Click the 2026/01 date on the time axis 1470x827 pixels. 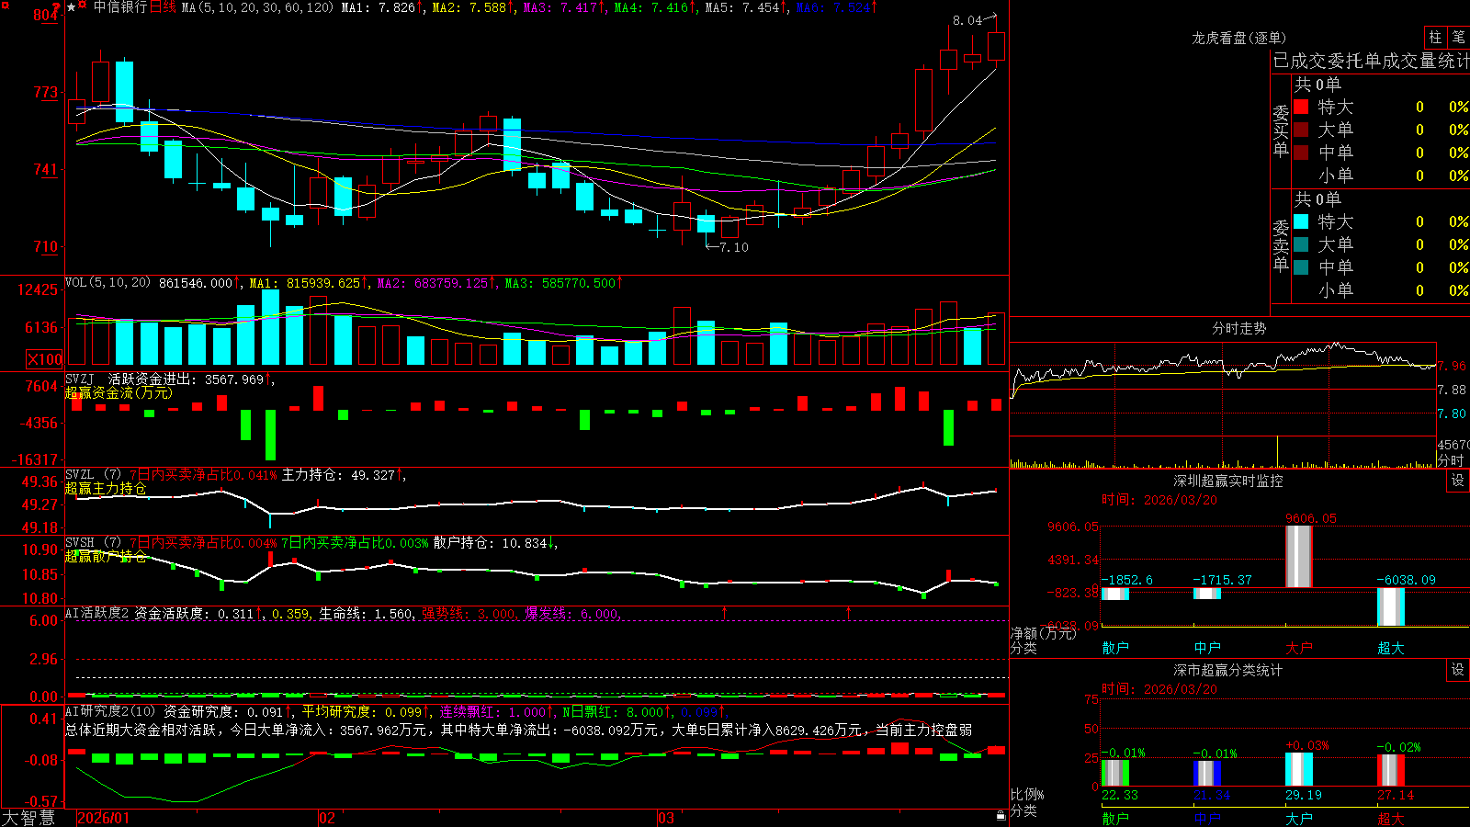[x=103, y=818]
